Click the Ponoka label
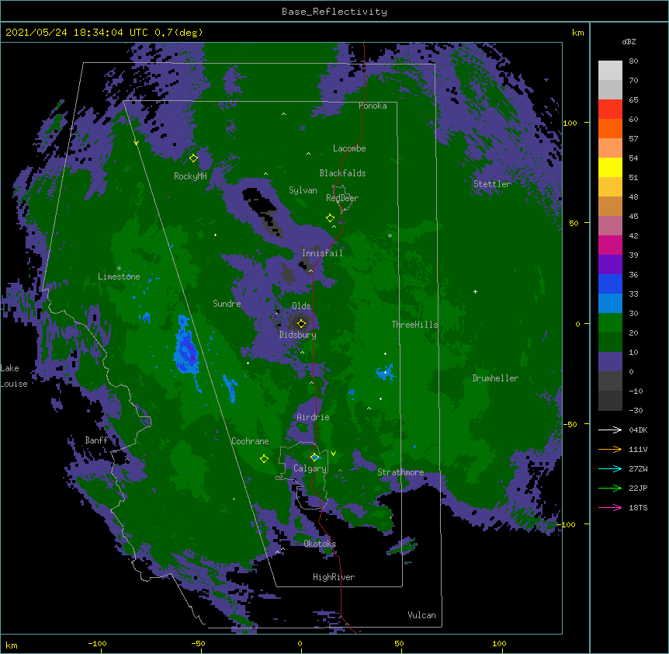 pyautogui.click(x=373, y=106)
